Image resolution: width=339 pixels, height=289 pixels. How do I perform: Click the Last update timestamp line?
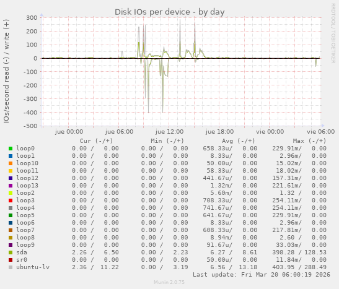262,275
